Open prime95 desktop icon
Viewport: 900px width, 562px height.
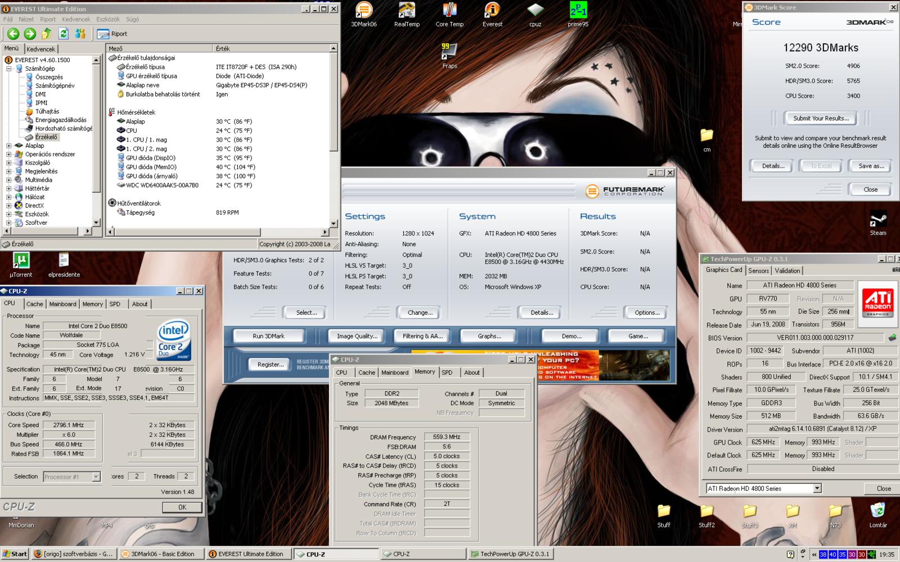point(578,15)
